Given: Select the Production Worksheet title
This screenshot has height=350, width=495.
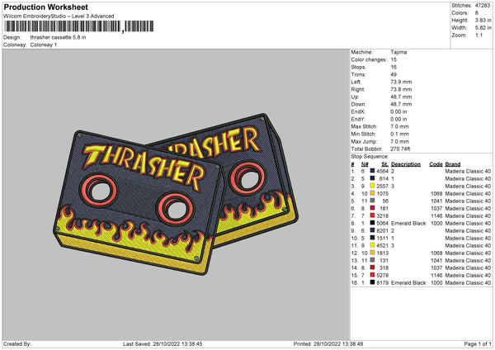Looking at the screenshot, I should click(40, 7).
